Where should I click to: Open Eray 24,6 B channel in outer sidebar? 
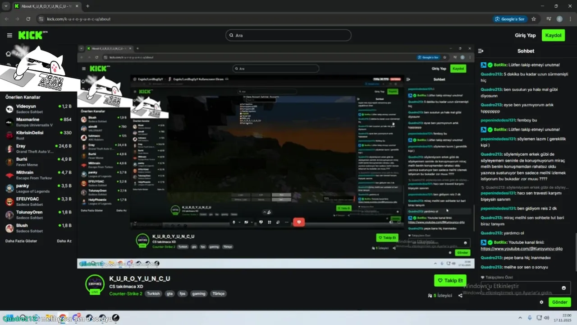click(38, 149)
